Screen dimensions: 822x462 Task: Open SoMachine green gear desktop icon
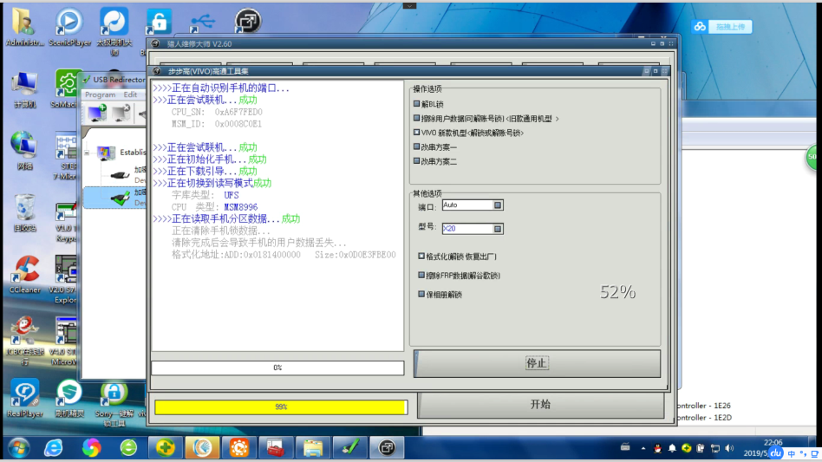67,88
